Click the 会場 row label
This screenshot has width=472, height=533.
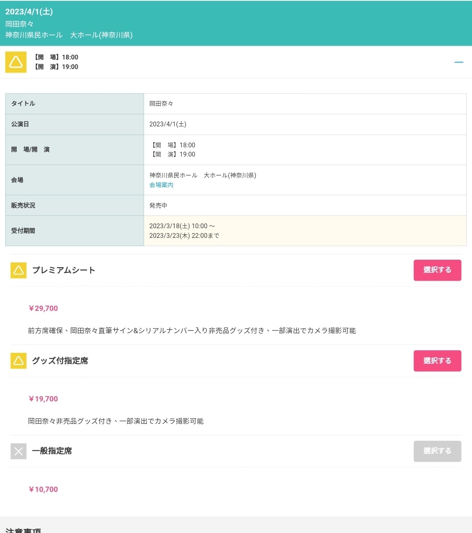coord(17,180)
